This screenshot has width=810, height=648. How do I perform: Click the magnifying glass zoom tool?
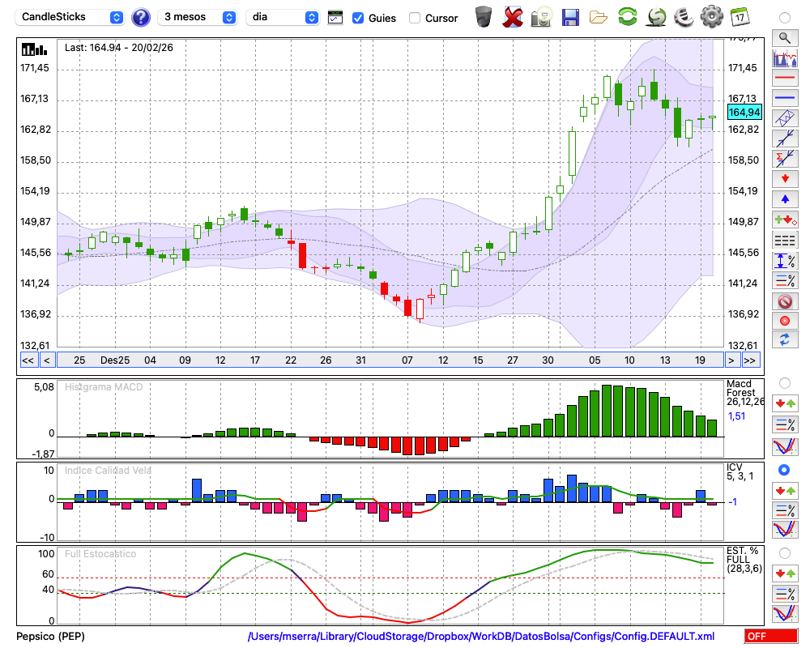(784, 37)
